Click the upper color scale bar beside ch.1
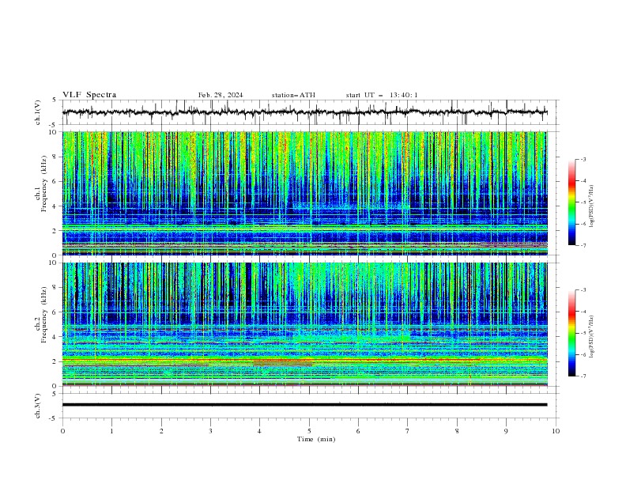Screen dimensions: 626x484 point(571,202)
